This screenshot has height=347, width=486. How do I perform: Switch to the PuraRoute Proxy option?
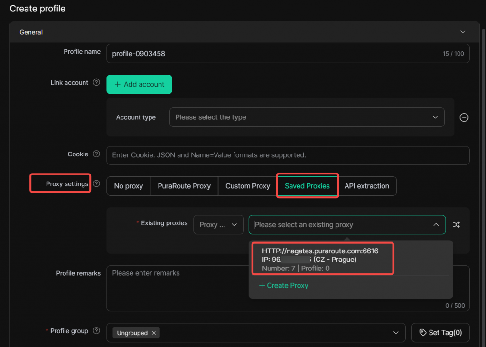pos(184,186)
